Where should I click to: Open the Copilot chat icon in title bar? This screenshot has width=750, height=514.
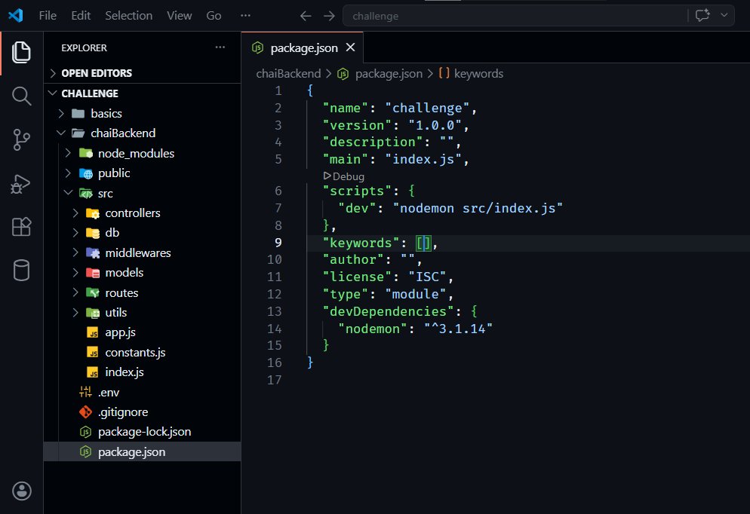click(x=702, y=15)
